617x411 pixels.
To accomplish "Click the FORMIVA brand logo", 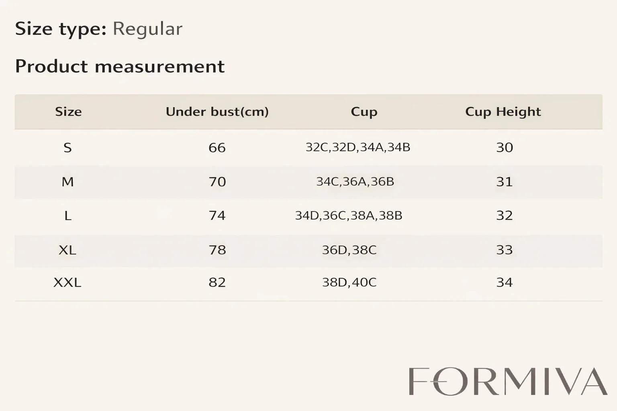I will pos(507,381).
